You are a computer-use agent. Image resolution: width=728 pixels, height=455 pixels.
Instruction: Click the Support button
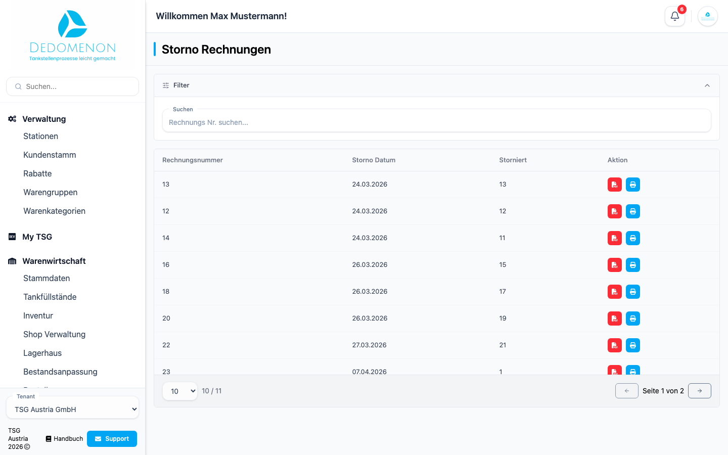click(x=112, y=439)
